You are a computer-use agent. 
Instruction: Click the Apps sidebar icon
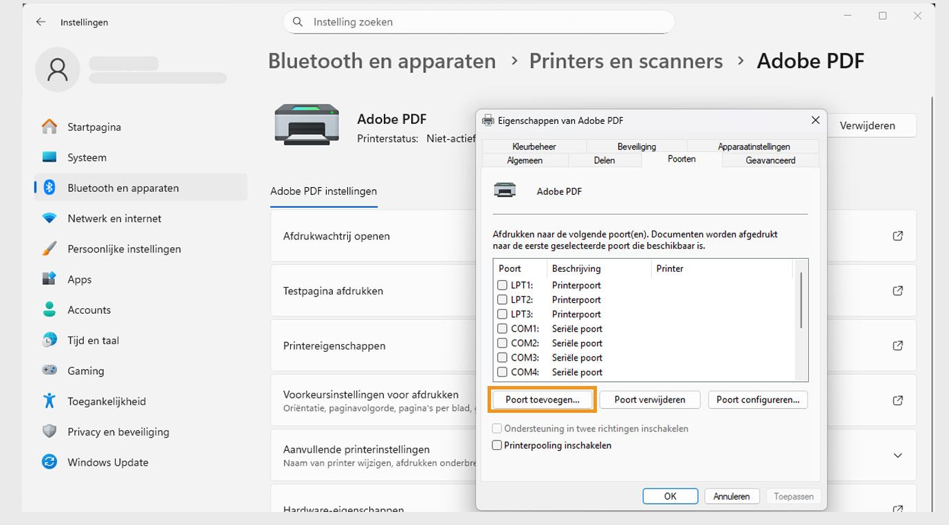pos(48,279)
